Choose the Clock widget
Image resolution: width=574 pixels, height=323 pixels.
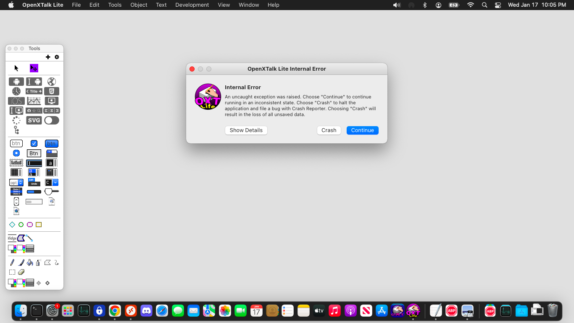16,91
